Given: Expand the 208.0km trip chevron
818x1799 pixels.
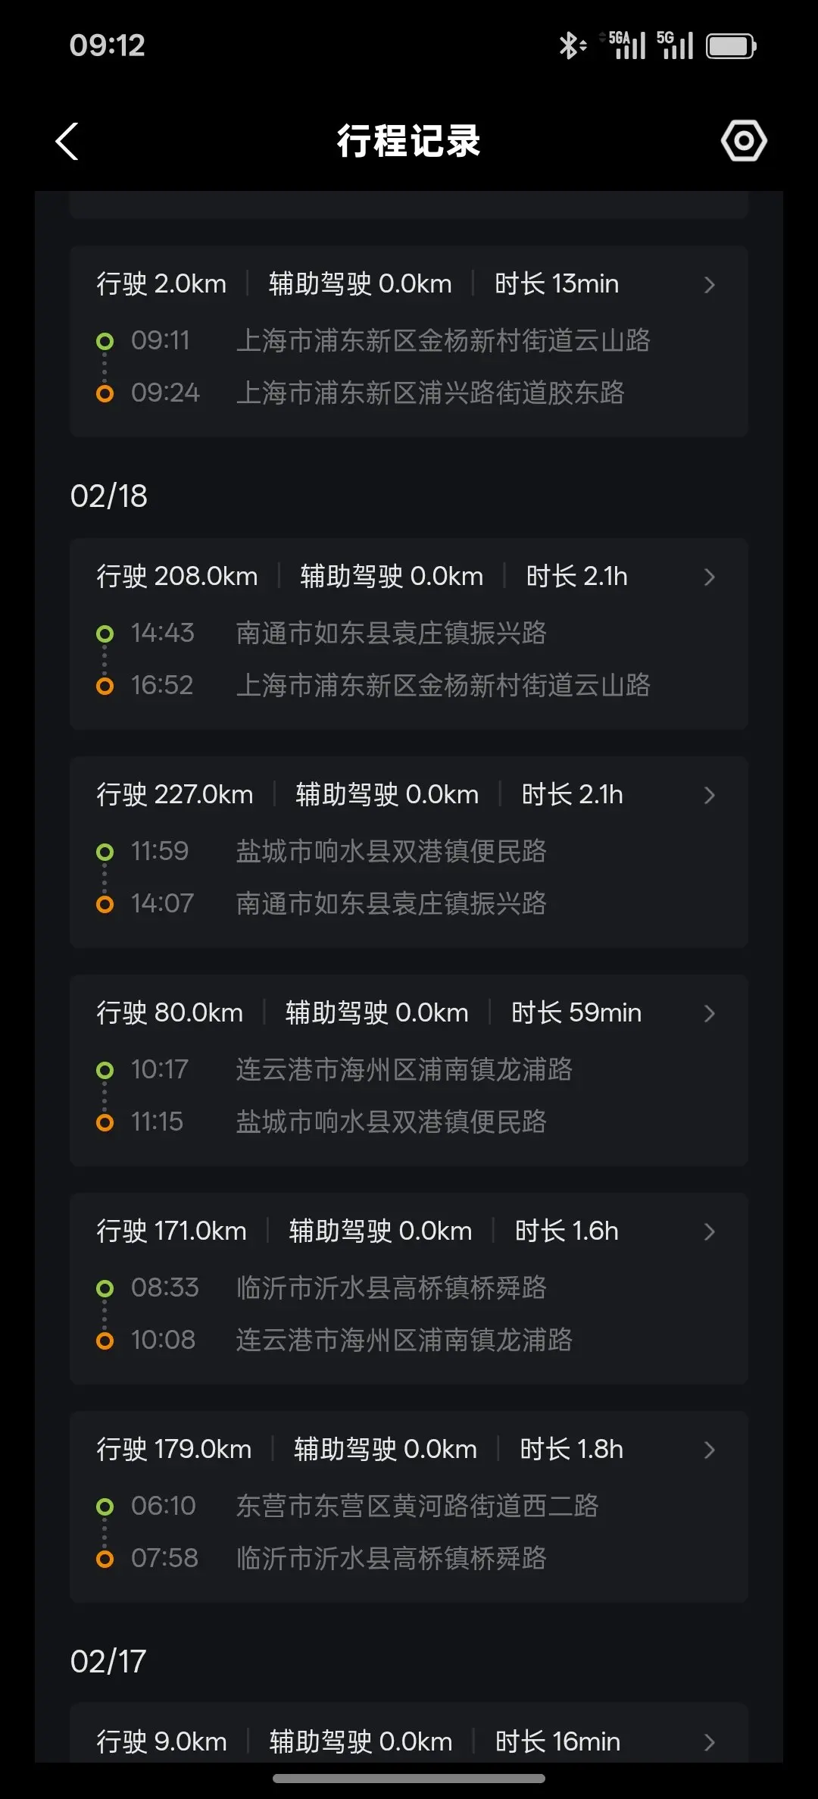Looking at the screenshot, I should pyautogui.click(x=709, y=577).
